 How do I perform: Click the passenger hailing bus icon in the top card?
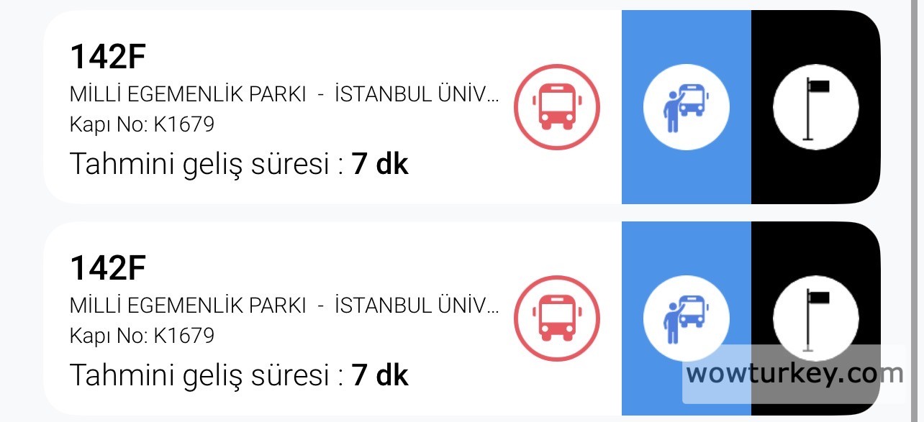pos(686,107)
